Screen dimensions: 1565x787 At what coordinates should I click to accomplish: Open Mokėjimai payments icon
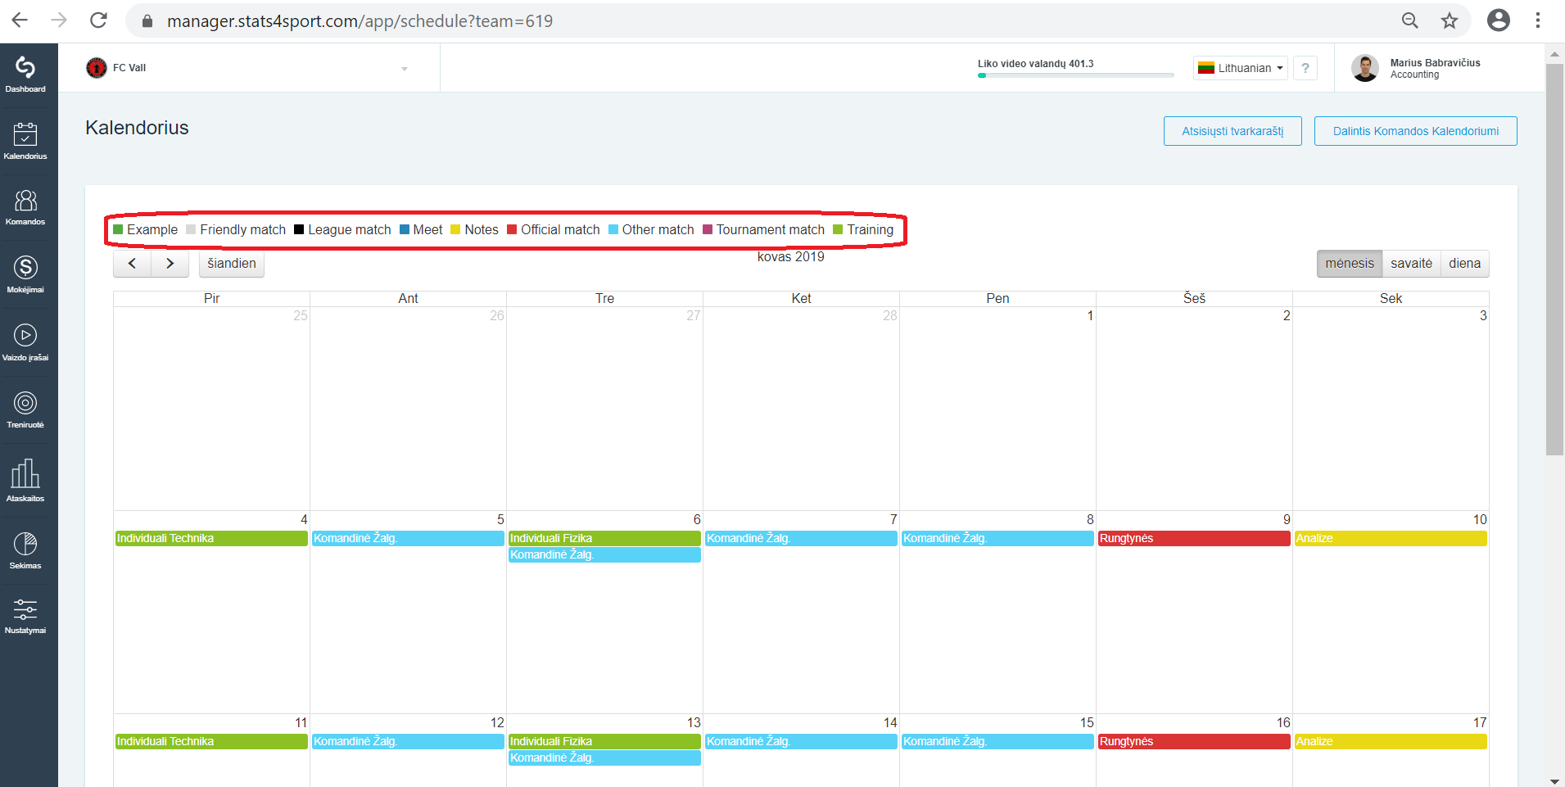25,274
